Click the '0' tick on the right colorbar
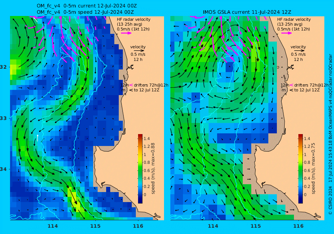334x234 pixels. 305,195
